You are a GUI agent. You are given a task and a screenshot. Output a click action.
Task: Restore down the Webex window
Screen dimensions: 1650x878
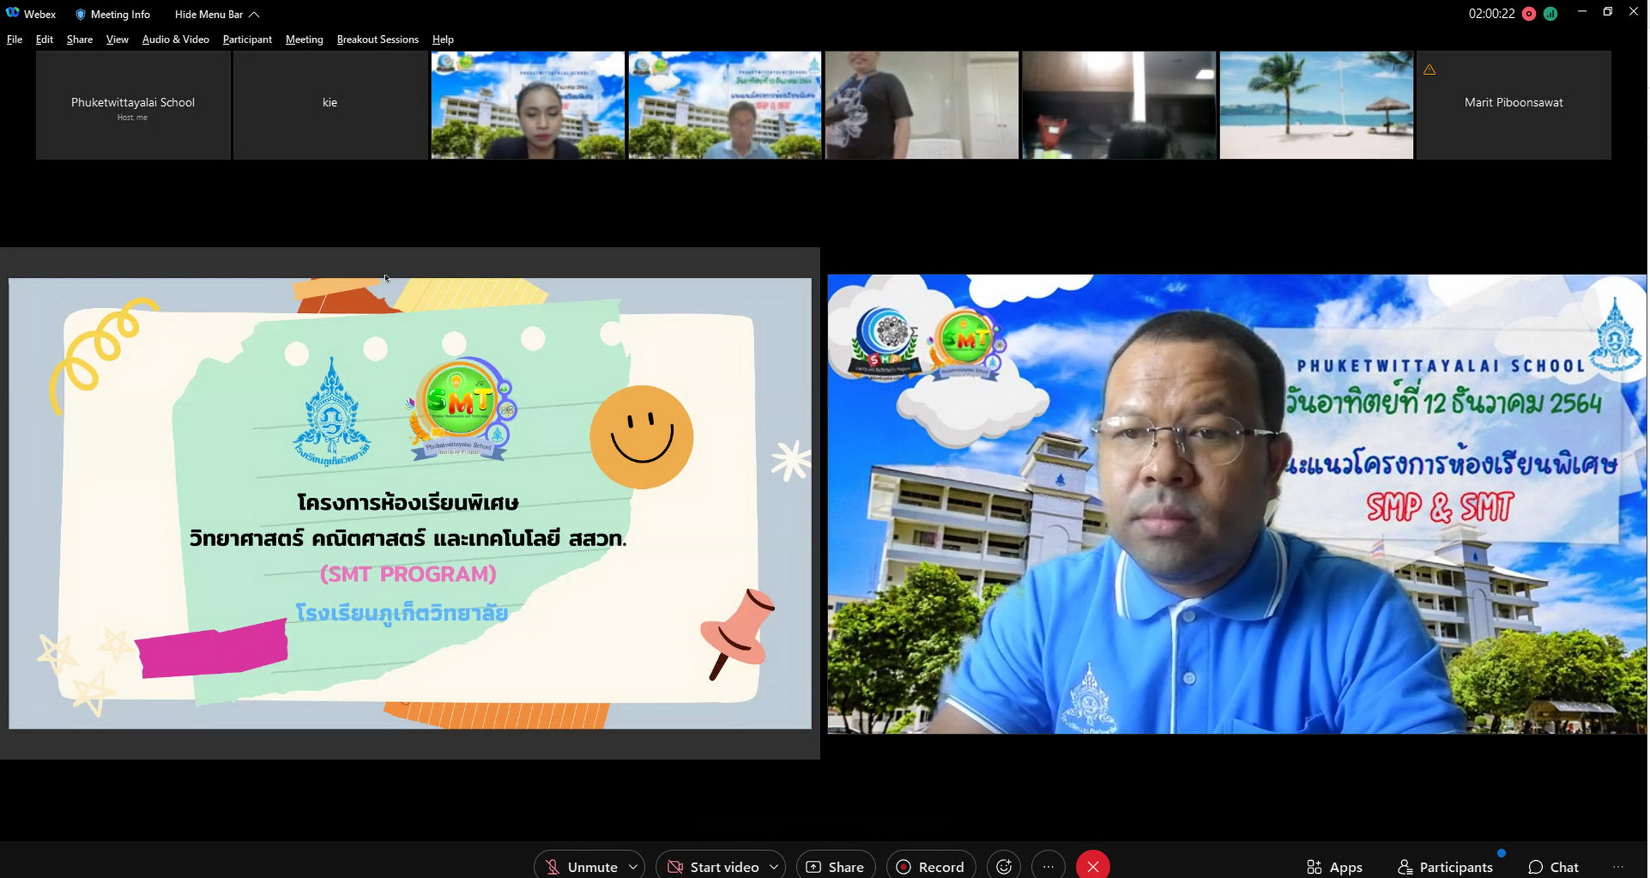pos(1607,12)
